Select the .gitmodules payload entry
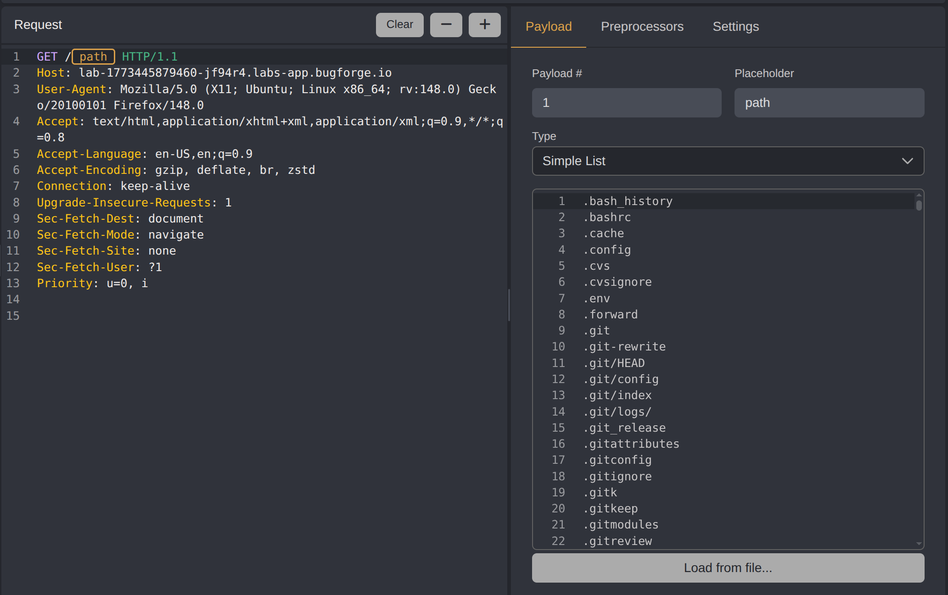948x595 pixels. click(x=621, y=524)
